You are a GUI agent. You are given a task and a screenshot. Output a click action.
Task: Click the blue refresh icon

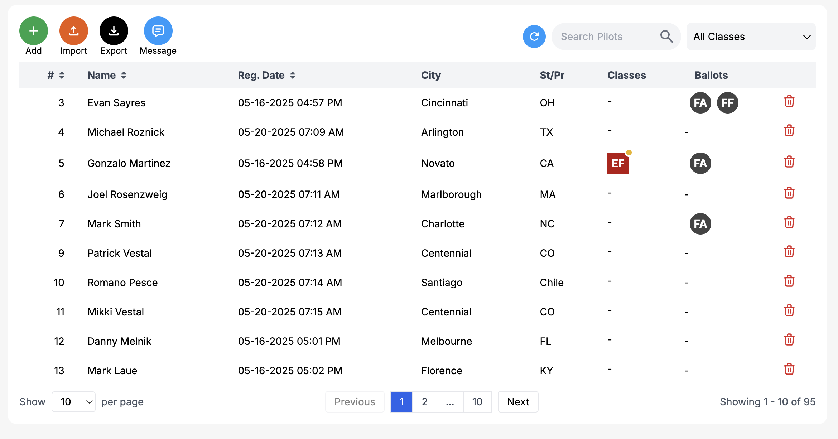pyautogui.click(x=534, y=37)
